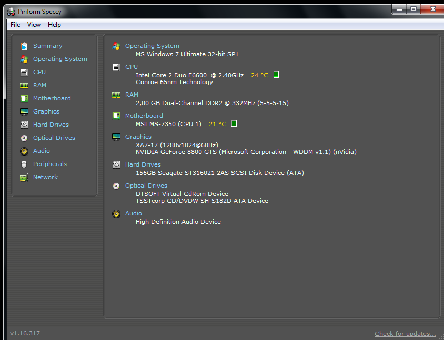Open the CPU section heading link
Image resolution: width=444 pixels, height=340 pixels.
tap(131, 67)
